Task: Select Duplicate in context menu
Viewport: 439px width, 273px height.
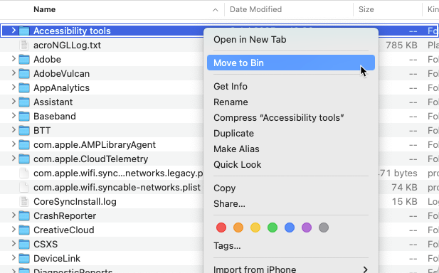Action: point(233,134)
